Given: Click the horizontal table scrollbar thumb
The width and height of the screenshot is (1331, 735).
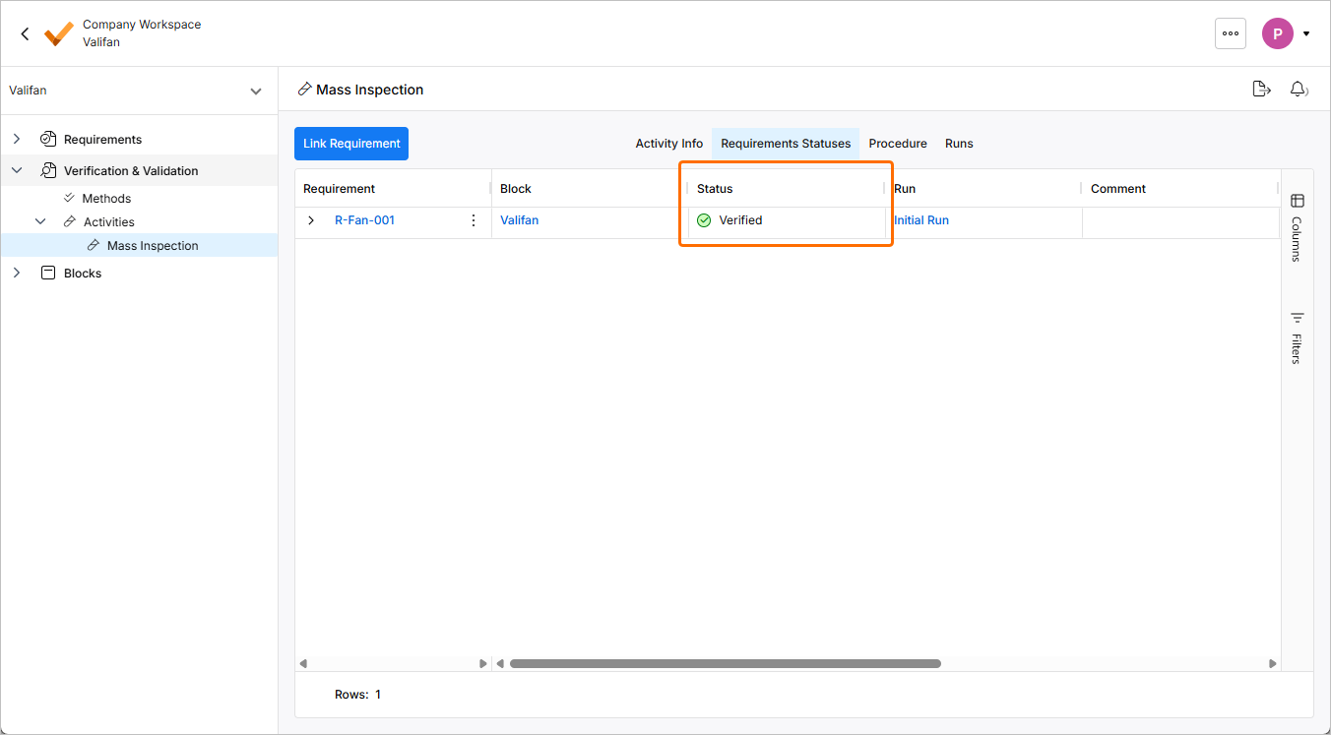Looking at the screenshot, I should click(x=725, y=664).
